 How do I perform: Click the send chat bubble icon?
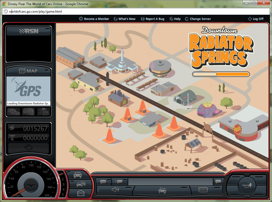218,182
